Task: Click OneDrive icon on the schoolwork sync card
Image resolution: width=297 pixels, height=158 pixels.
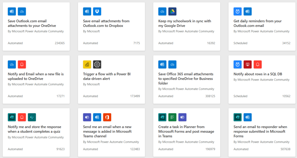Action: click(162, 11)
